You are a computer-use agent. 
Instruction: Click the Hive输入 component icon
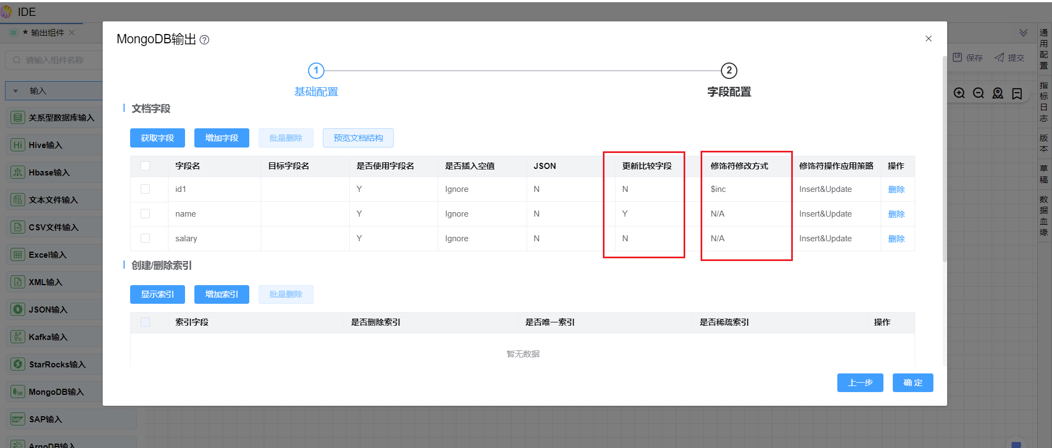[18, 145]
